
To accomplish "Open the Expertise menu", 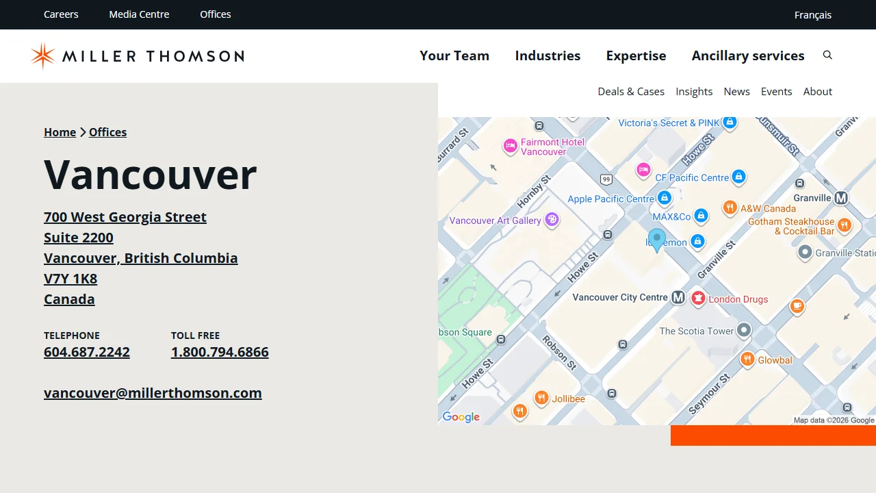I will tap(636, 56).
